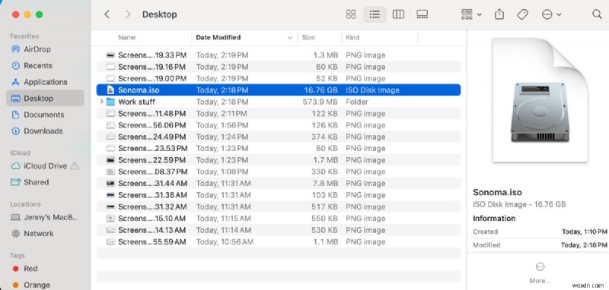This screenshot has height=290, width=609.
Task: Select the Screens...55.59 AM file
Action: pos(279,241)
